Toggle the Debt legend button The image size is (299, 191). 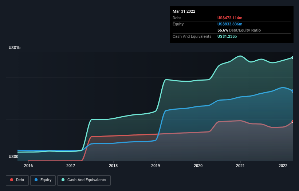pyautogui.click(x=17, y=180)
